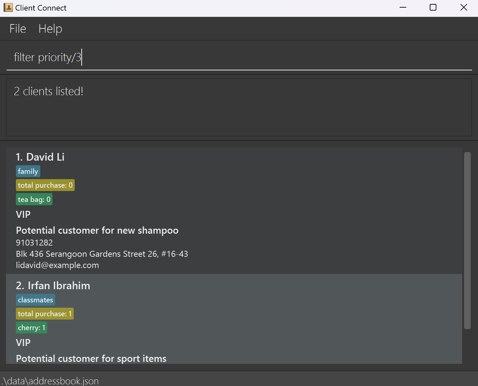Click the 'family' tag on David Li
This screenshot has width=478, height=386.
pyautogui.click(x=28, y=171)
